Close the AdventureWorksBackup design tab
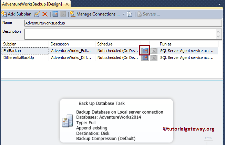 67,4
